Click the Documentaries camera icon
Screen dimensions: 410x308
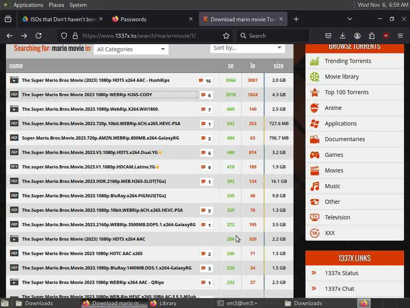click(x=315, y=139)
